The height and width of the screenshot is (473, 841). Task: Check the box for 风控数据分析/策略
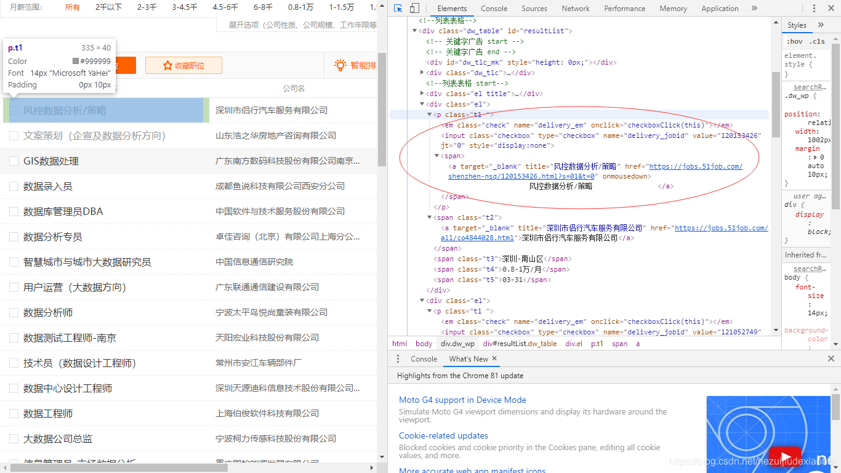[14, 110]
